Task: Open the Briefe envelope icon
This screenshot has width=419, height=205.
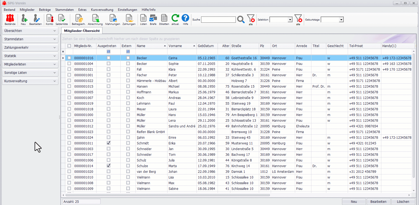Action: [153, 18]
